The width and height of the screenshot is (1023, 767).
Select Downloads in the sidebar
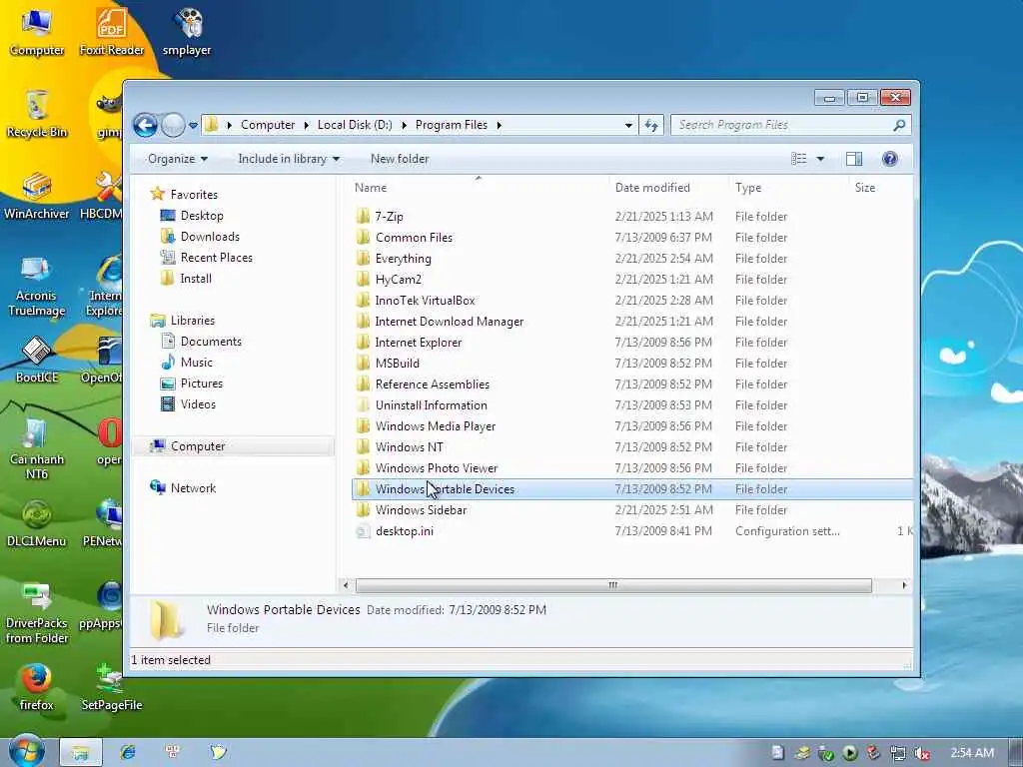(x=210, y=236)
